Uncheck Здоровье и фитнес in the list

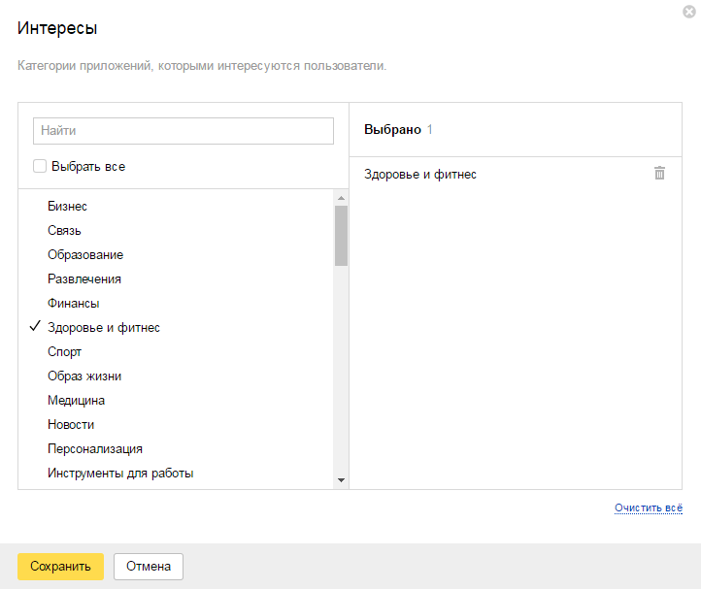[x=103, y=328]
